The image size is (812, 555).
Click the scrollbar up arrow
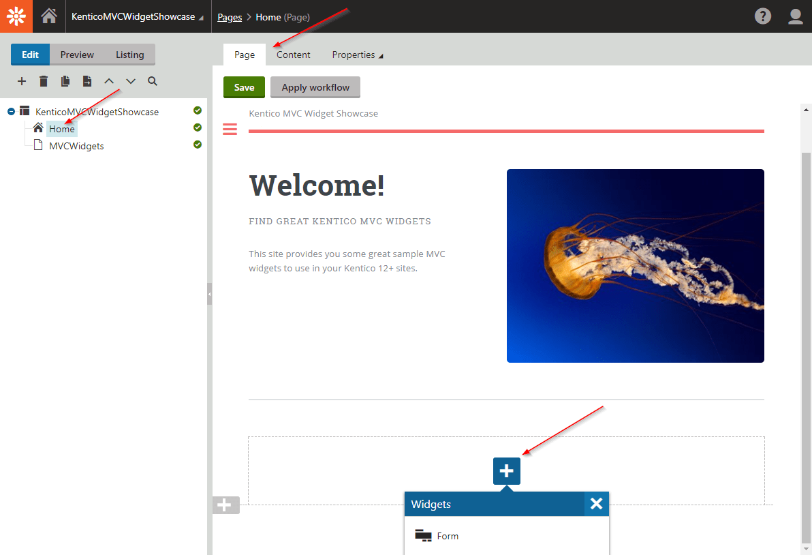(806, 110)
